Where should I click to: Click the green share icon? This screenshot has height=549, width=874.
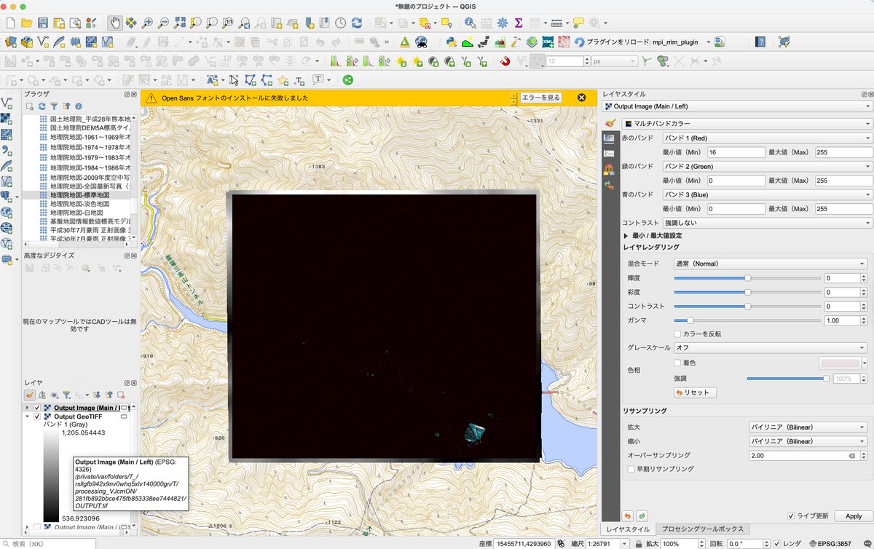pyautogui.click(x=347, y=80)
